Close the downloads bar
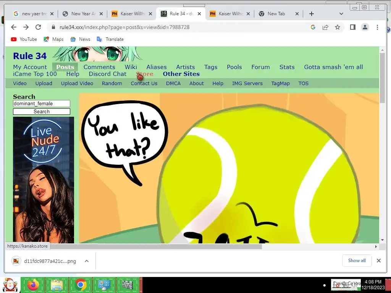 tap(378, 261)
